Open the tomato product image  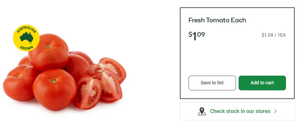pyautogui.click(x=64, y=68)
